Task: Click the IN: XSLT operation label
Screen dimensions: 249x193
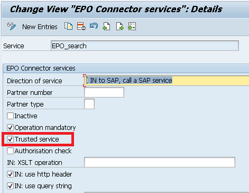Action: coord(34,163)
